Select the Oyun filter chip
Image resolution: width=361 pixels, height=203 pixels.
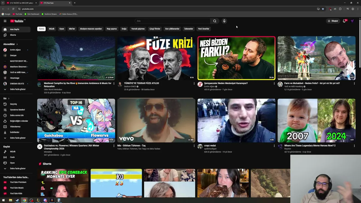61,29
